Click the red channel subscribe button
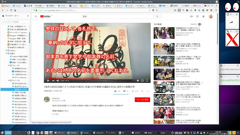The image size is (240, 135). click(x=142, y=100)
